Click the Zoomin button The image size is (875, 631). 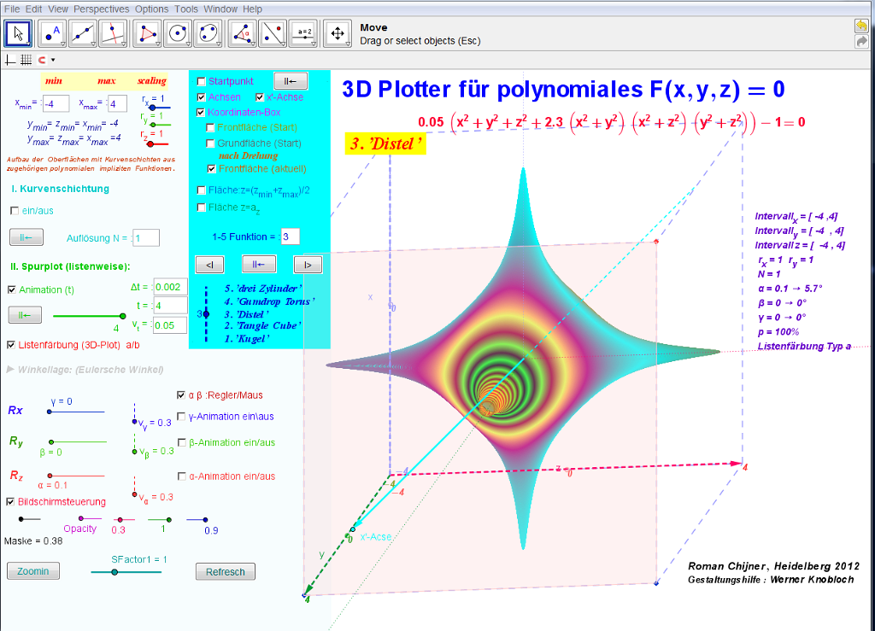(x=33, y=570)
